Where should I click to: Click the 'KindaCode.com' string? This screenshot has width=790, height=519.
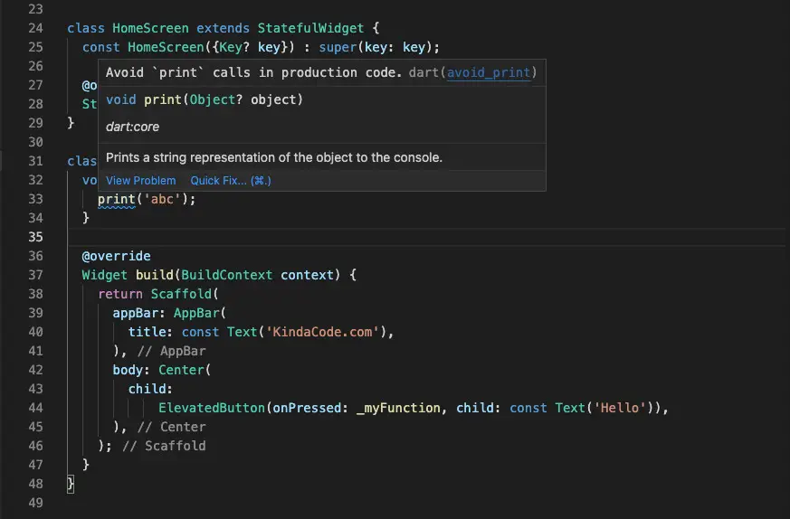322,332
